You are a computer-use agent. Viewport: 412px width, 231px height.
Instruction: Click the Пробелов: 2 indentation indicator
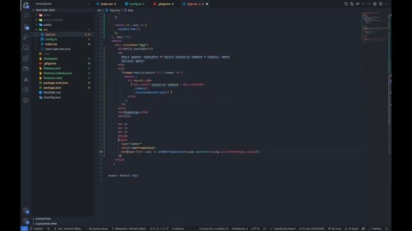(239, 228)
